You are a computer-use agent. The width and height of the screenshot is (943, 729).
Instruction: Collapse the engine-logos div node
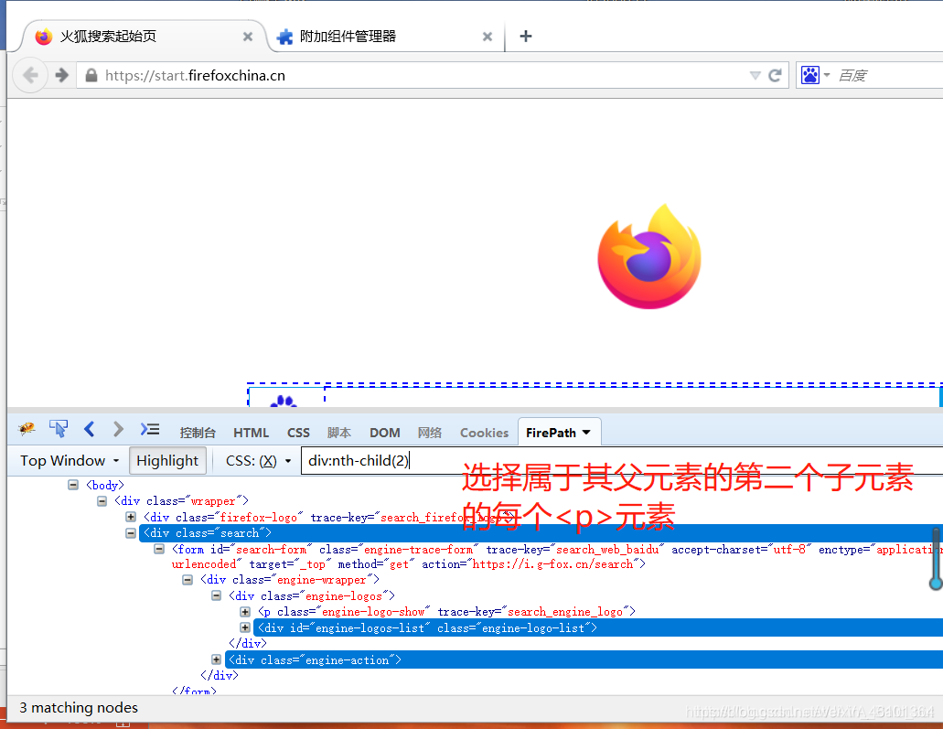(x=217, y=595)
